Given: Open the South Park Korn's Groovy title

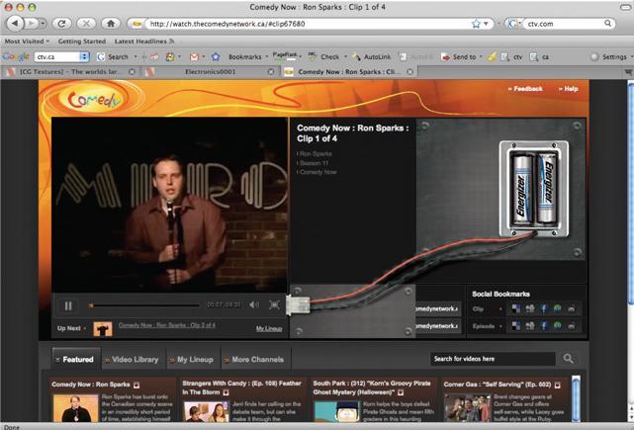Looking at the screenshot, I should (x=372, y=387).
